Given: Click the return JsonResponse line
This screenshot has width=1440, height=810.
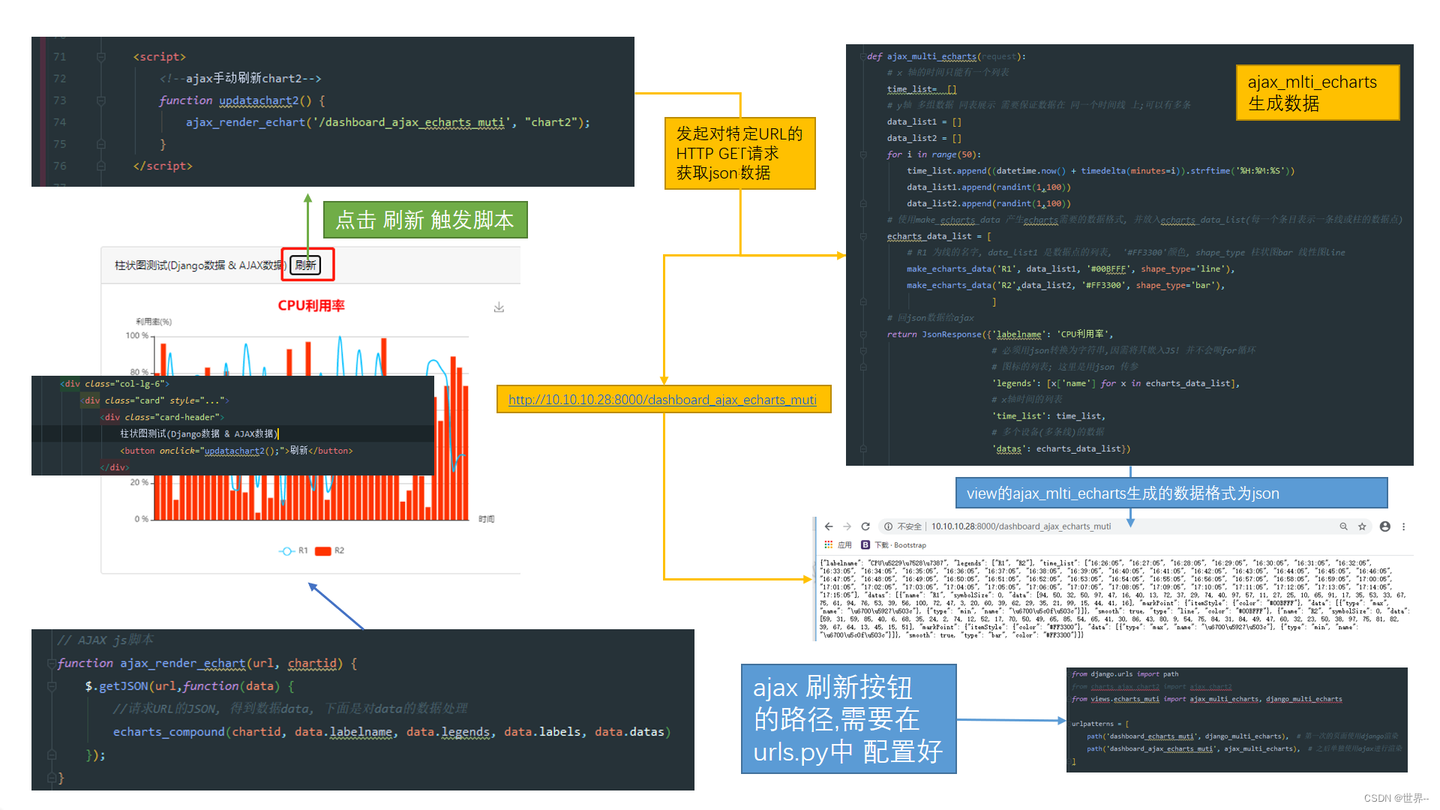Looking at the screenshot, I should (1000, 334).
